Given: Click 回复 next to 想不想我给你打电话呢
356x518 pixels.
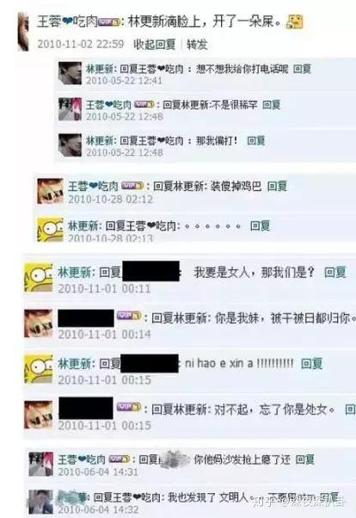Looking at the screenshot, I should tap(302, 69).
